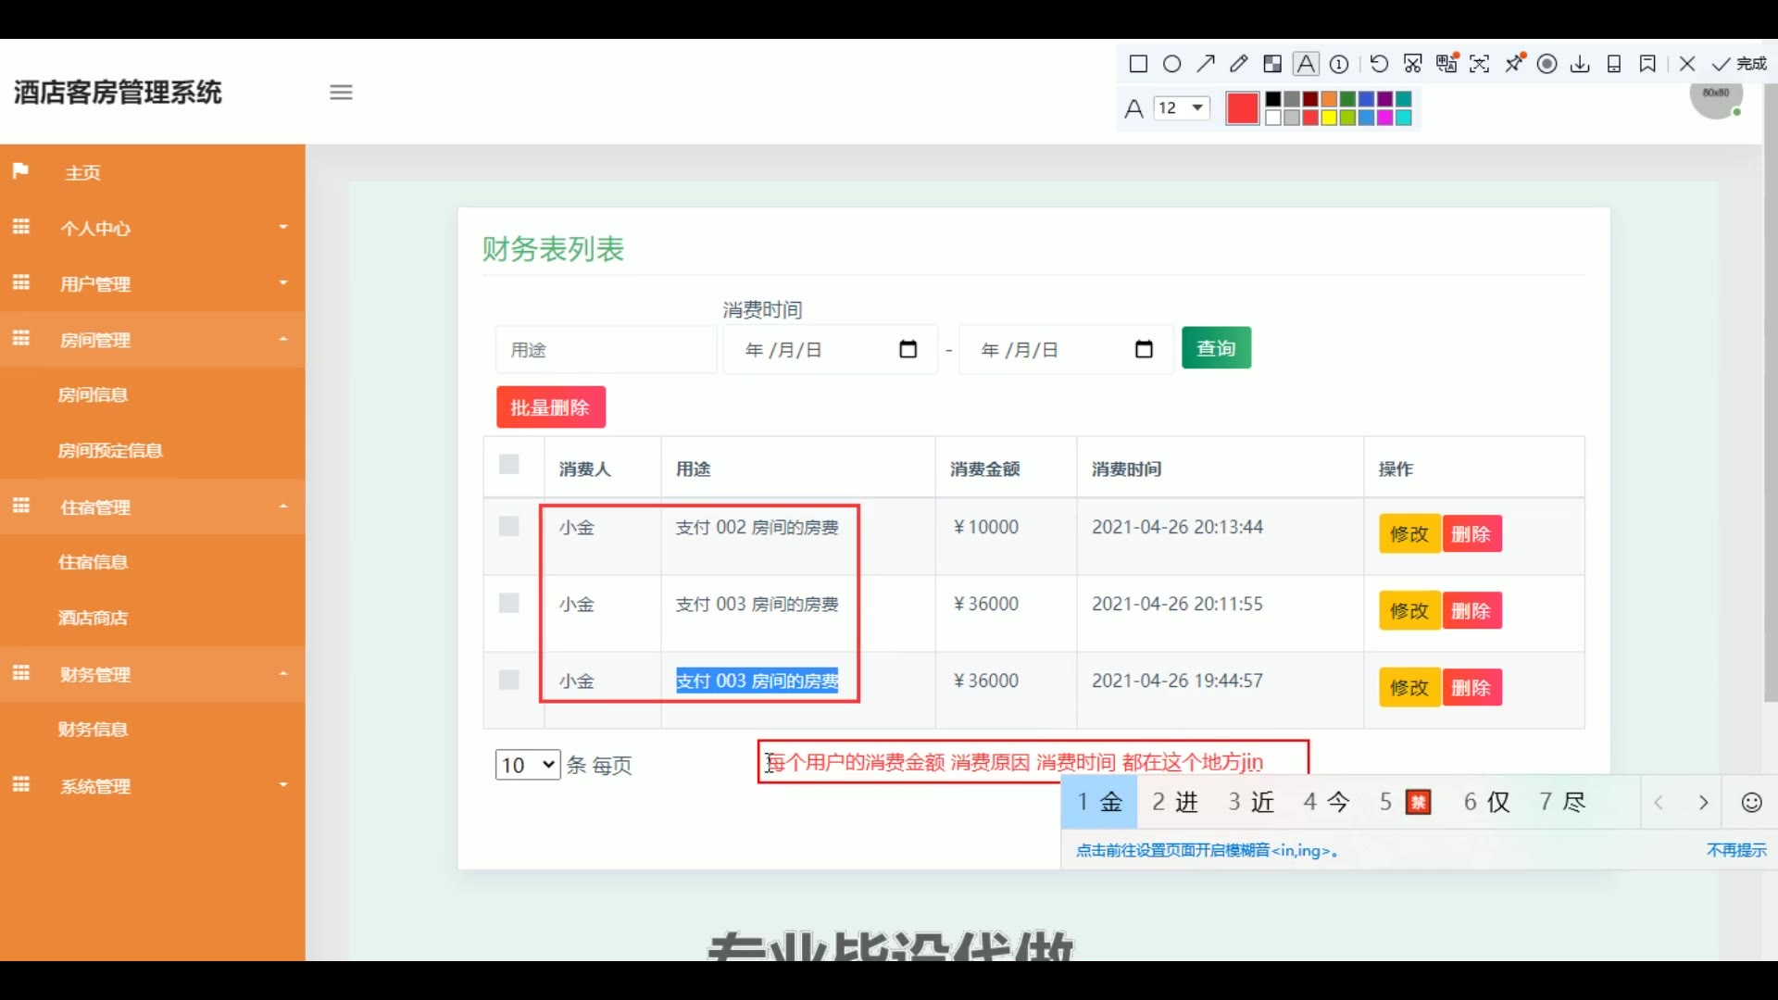Click the green 查询 search button
The height and width of the screenshot is (1000, 1778).
1216,348
